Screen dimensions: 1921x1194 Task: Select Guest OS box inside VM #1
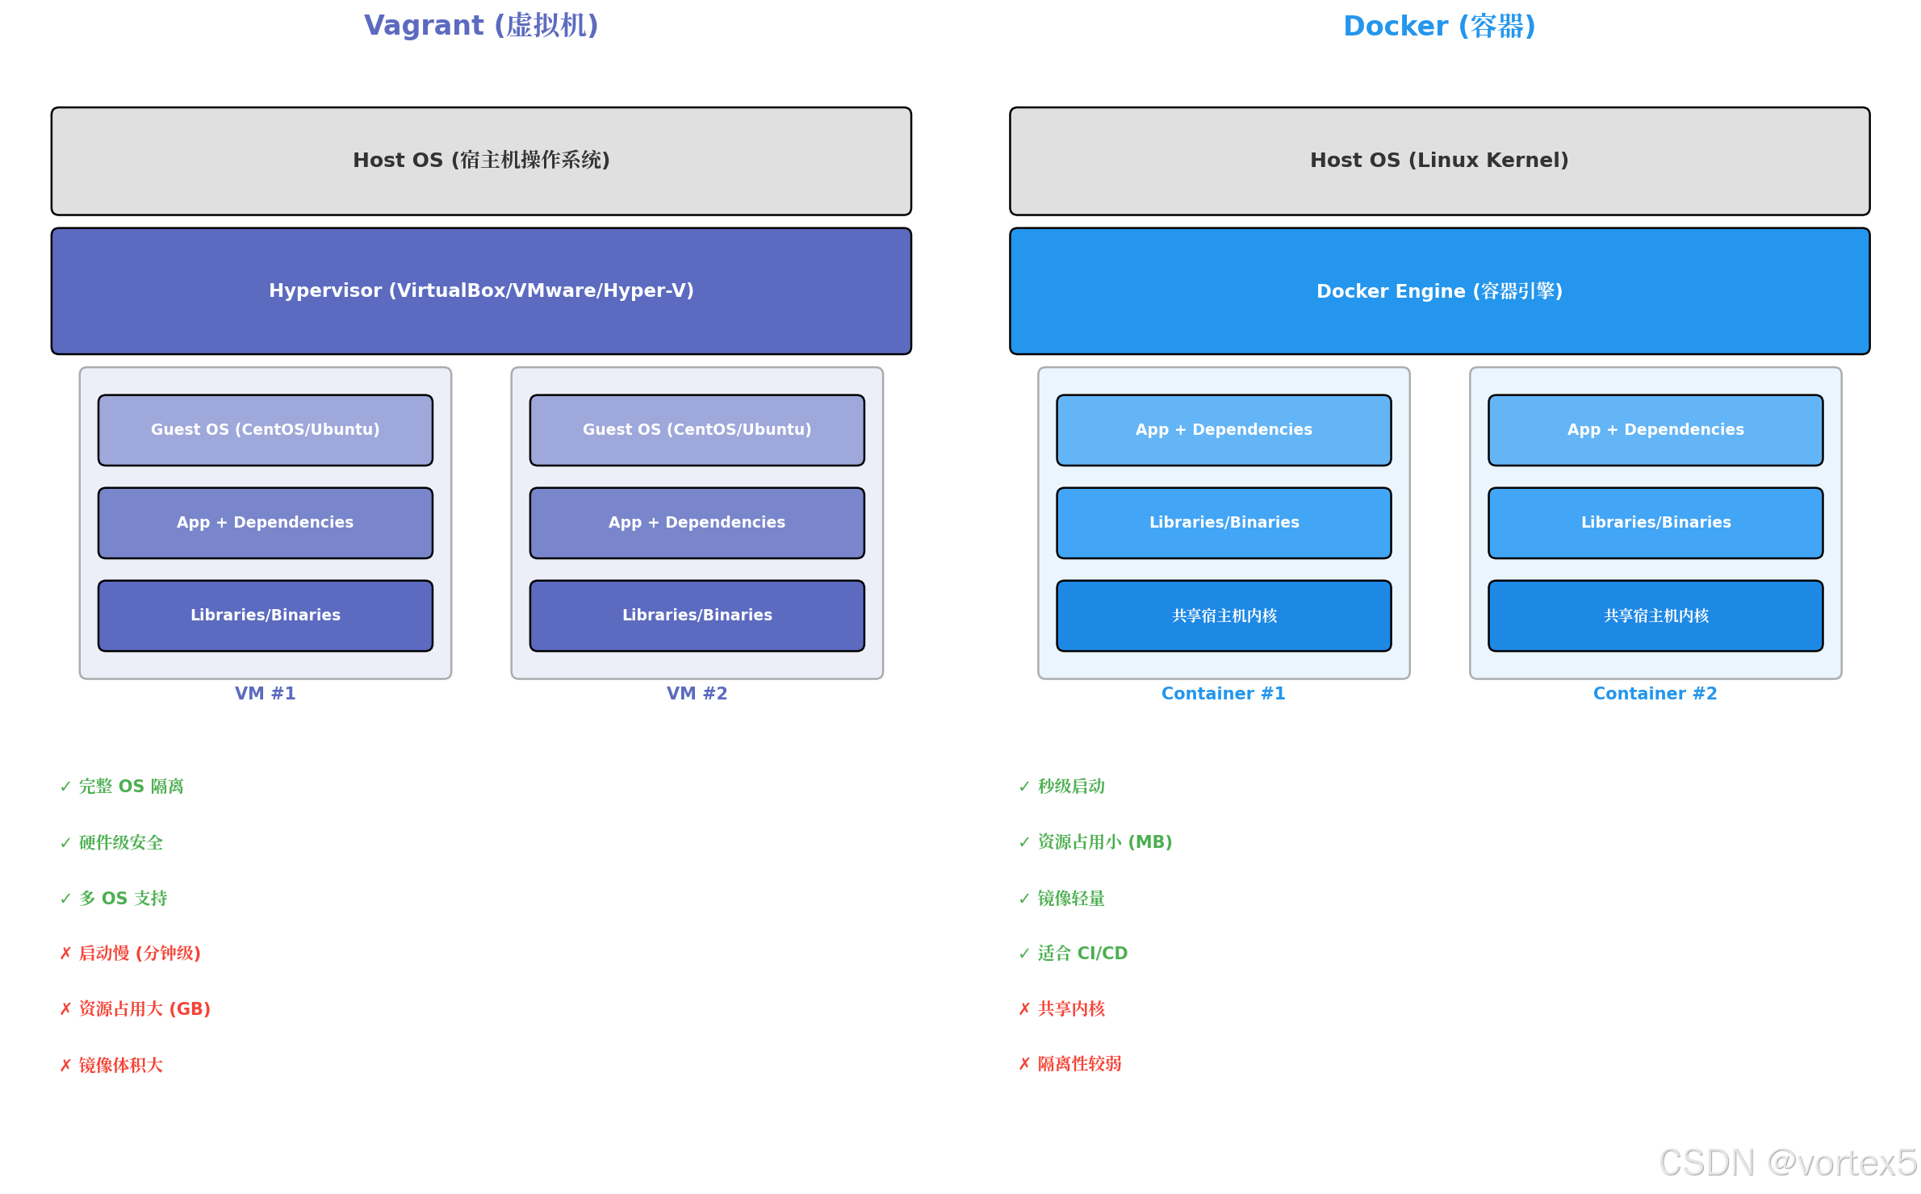266,430
